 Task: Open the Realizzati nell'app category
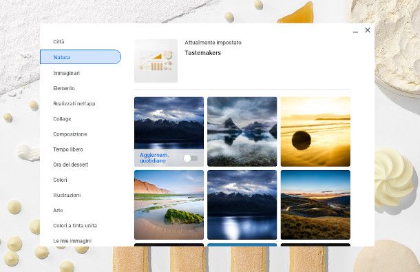tap(74, 103)
